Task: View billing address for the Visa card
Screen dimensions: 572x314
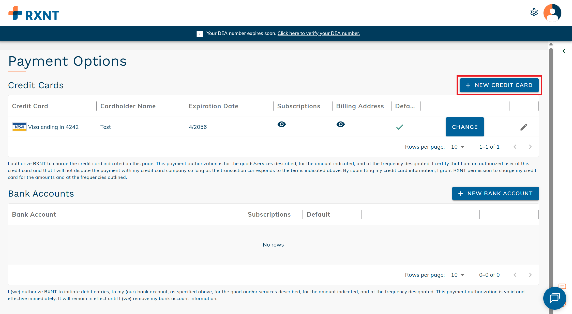Action: pos(340,124)
